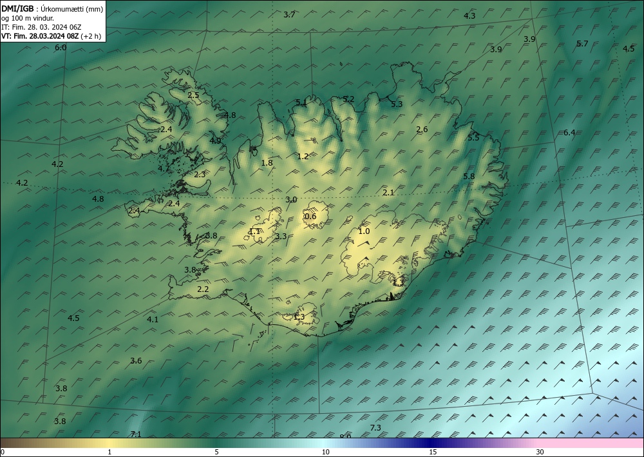Screen dimensions: 644x457
Task: Click the 5.2 value on the north coast
Action: tap(348, 99)
